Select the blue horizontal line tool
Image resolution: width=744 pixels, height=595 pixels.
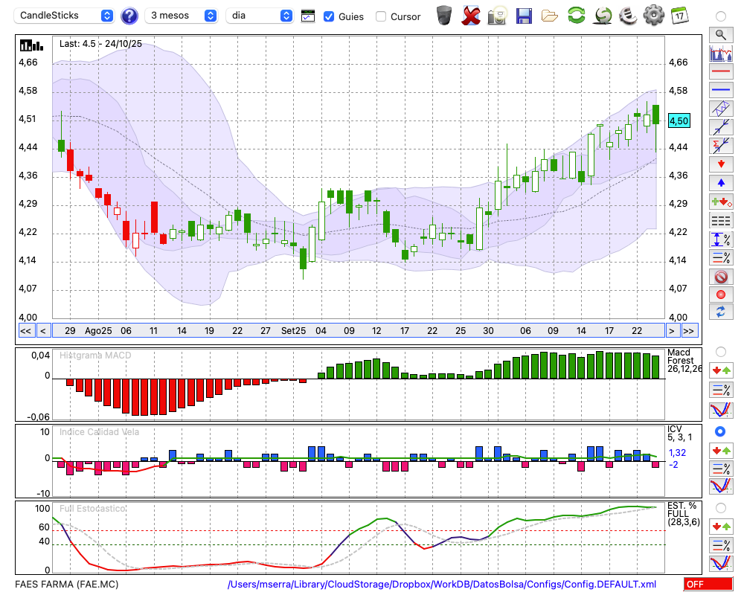pos(721,90)
